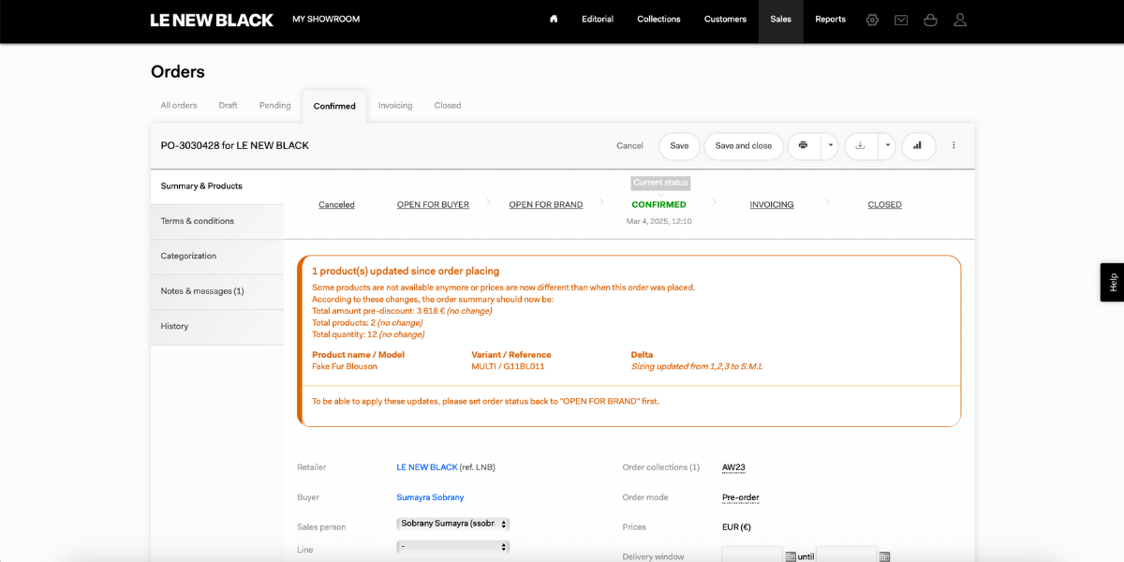Set status to INVOICING
1124x562 pixels.
pyautogui.click(x=772, y=205)
